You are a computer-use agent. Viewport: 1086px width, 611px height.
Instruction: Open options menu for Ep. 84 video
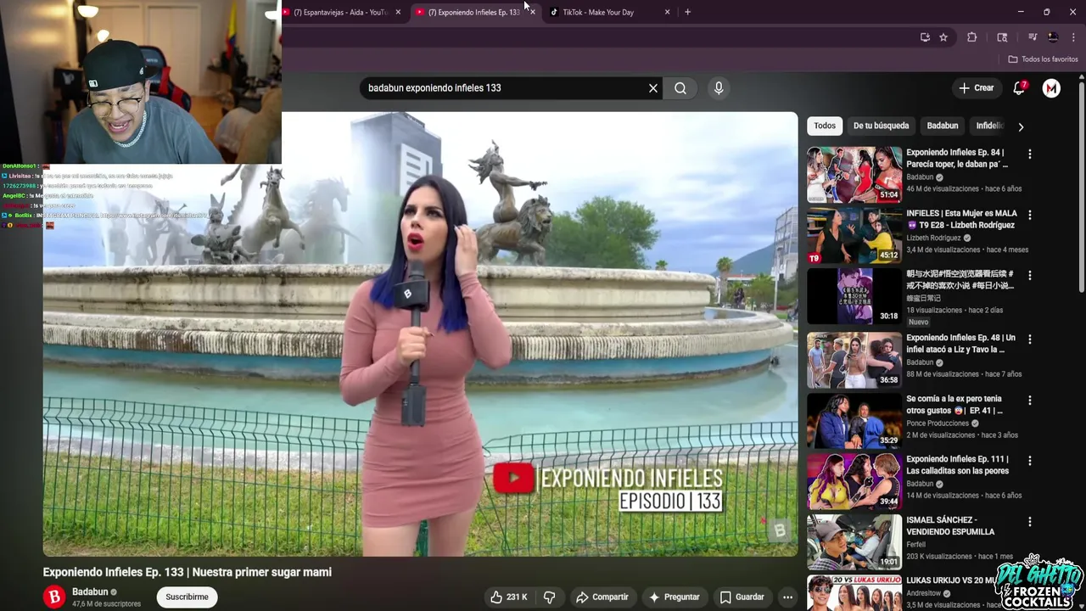[1030, 154]
